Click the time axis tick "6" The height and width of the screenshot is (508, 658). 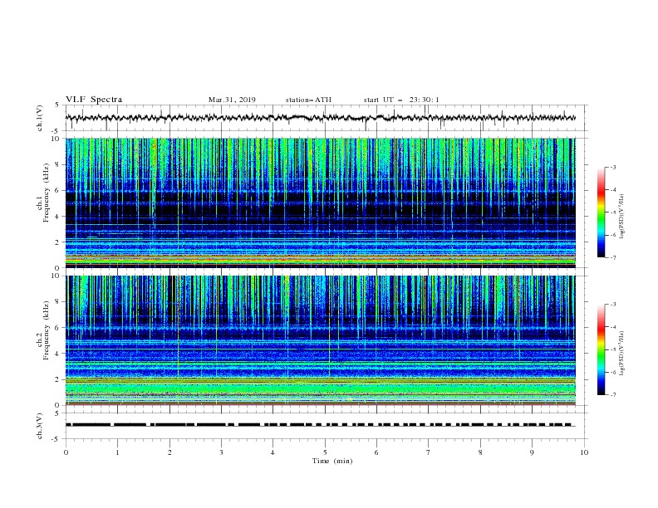tap(376, 452)
